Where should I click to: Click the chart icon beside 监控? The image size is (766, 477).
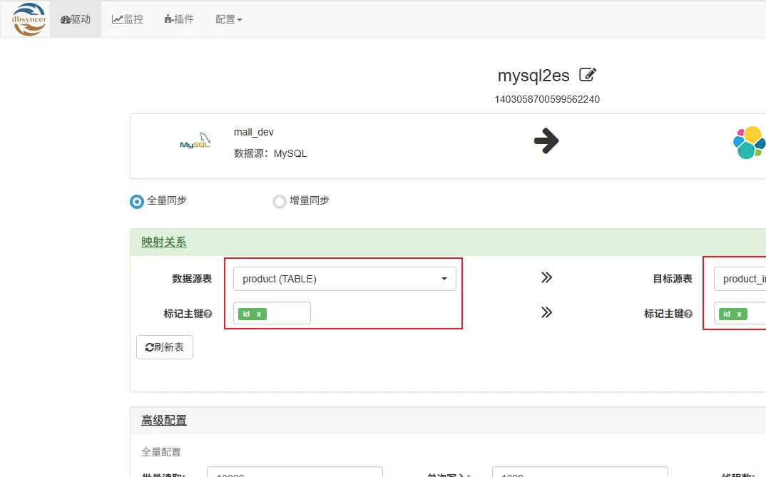tap(116, 19)
